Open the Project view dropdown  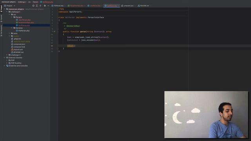(9, 5)
